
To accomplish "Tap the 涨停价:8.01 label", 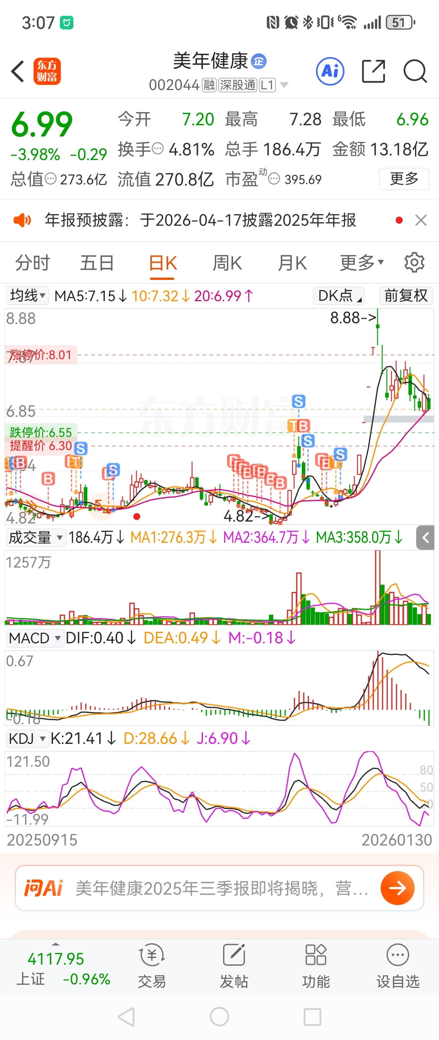I will point(41,355).
